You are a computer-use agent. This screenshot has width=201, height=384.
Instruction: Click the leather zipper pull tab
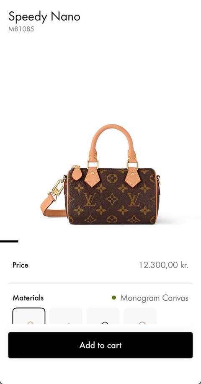coord(77,173)
